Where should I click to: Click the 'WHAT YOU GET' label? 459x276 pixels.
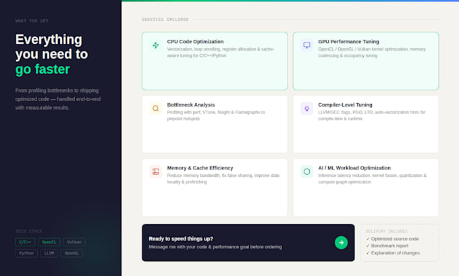(x=32, y=21)
